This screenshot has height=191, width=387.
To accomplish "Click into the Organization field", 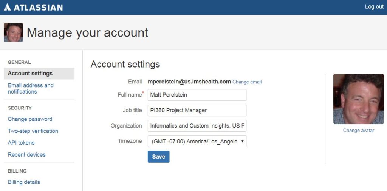I will point(197,126).
